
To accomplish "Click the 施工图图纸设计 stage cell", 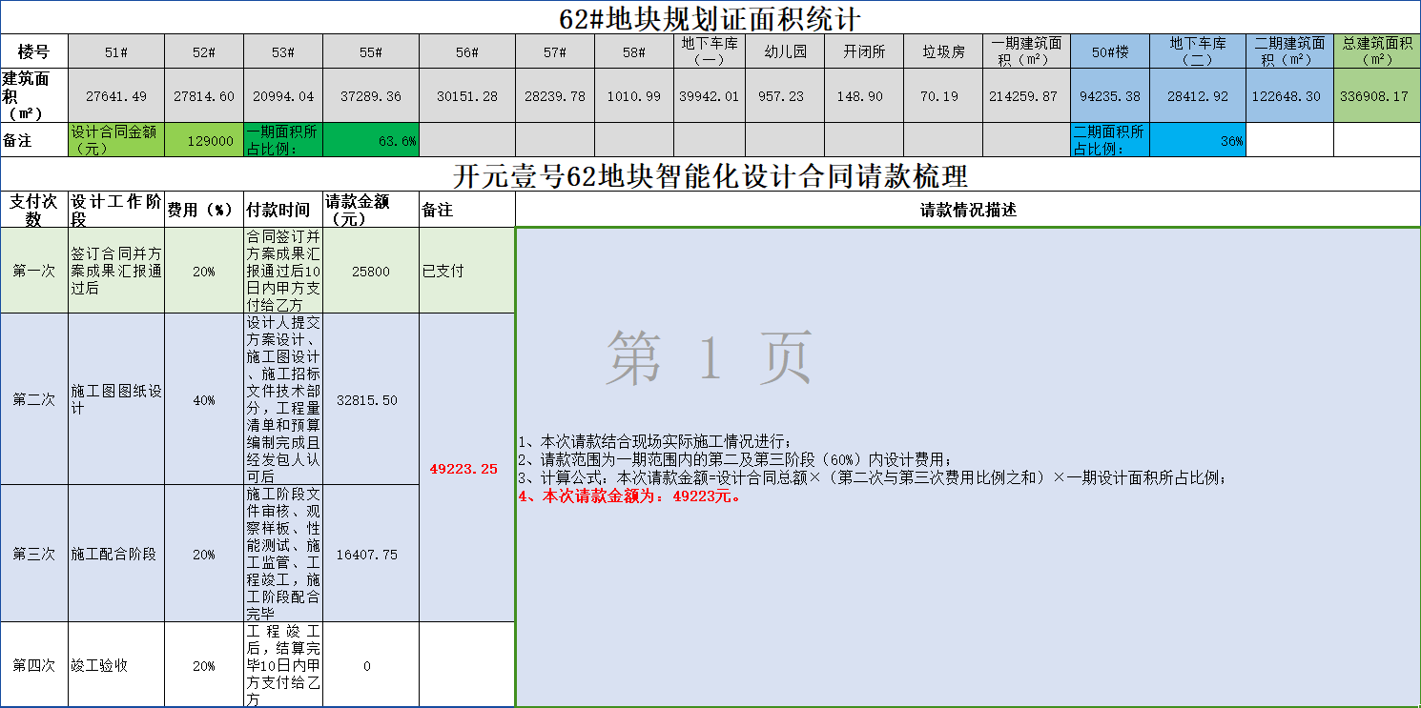I will (115, 400).
